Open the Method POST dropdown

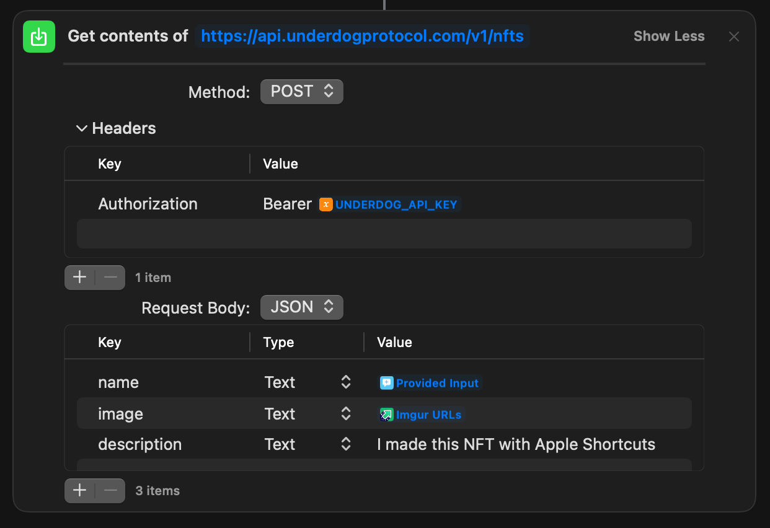(x=301, y=92)
